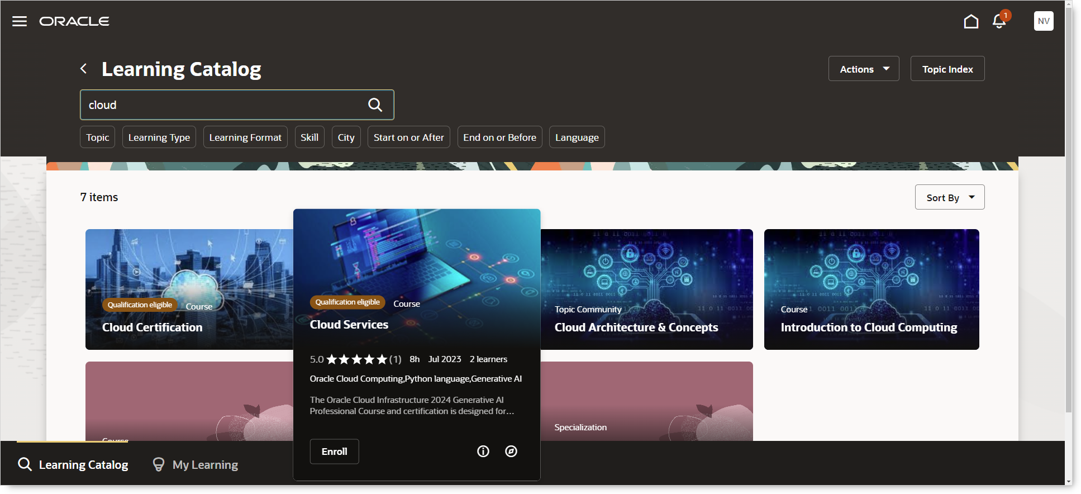The width and height of the screenshot is (1081, 494).
Task: Open Cloud Architecture & Concepts title
Action: coord(636,327)
